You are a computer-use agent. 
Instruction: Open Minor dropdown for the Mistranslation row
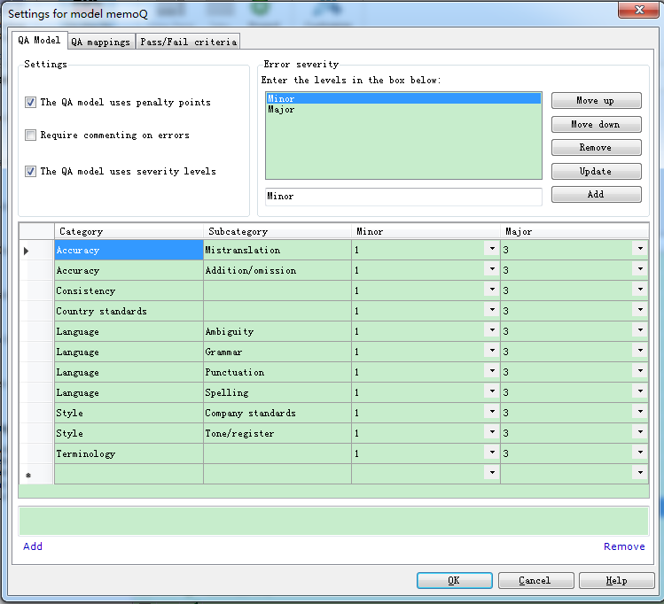(x=492, y=249)
